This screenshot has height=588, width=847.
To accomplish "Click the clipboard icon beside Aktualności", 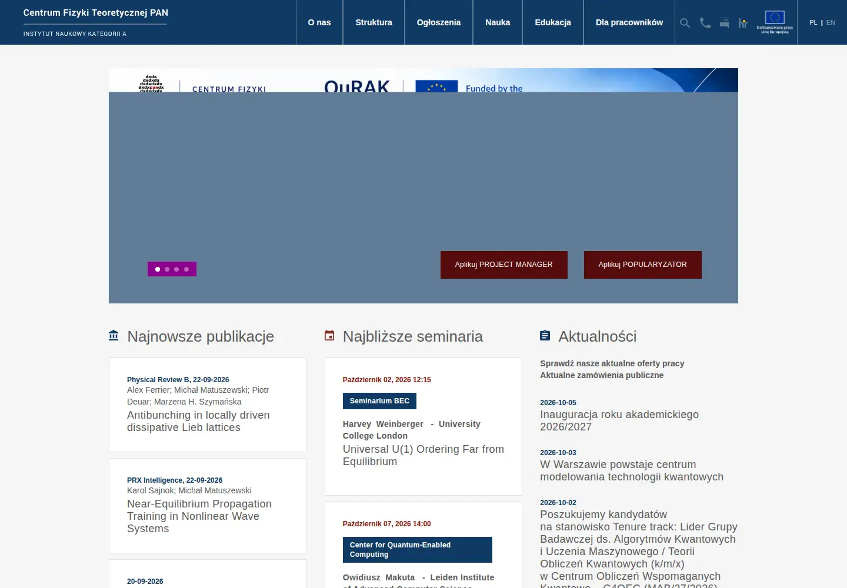I will (x=545, y=335).
